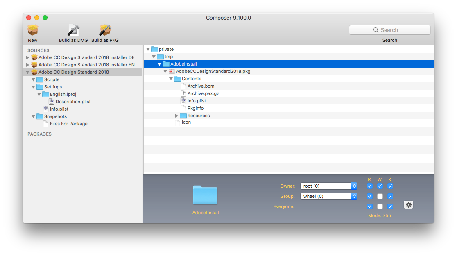Click the Build as PKG icon
The width and height of the screenshot is (457, 256).
tap(105, 30)
